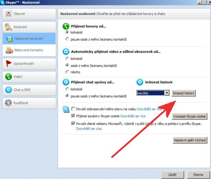Image resolution: width=211 pixels, height=179 pixels.
Task: Click the green phone Volání icon
Action: coord(9,77)
